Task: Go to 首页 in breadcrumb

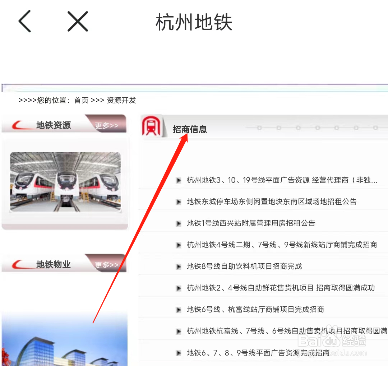Action: [81, 100]
